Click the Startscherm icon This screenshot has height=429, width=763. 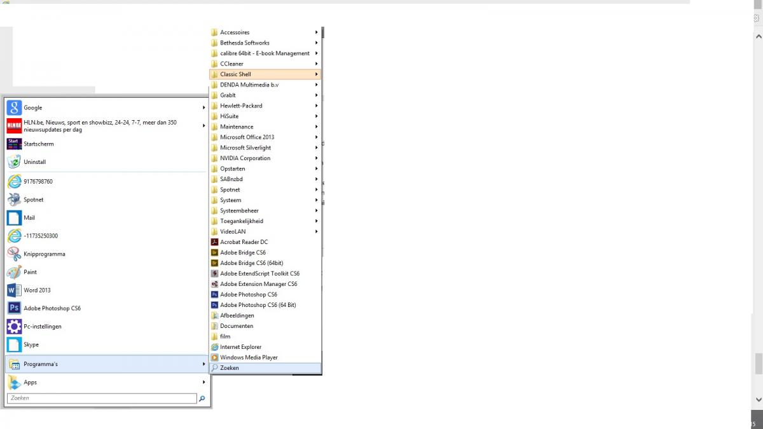pyautogui.click(x=14, y=144)
